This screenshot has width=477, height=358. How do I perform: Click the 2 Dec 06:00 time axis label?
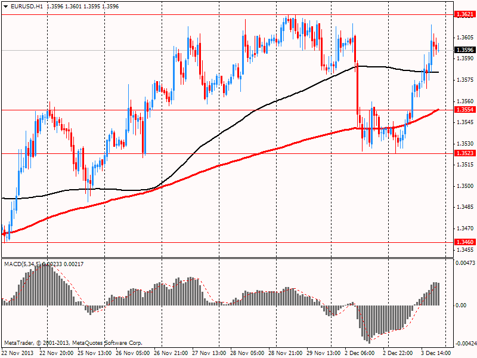click(x=360, y=353)
